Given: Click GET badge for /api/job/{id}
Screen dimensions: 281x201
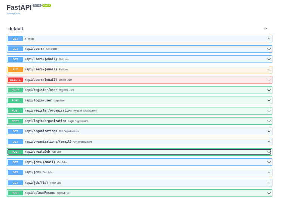Looking at the screenshot, I should coord(15,183).
